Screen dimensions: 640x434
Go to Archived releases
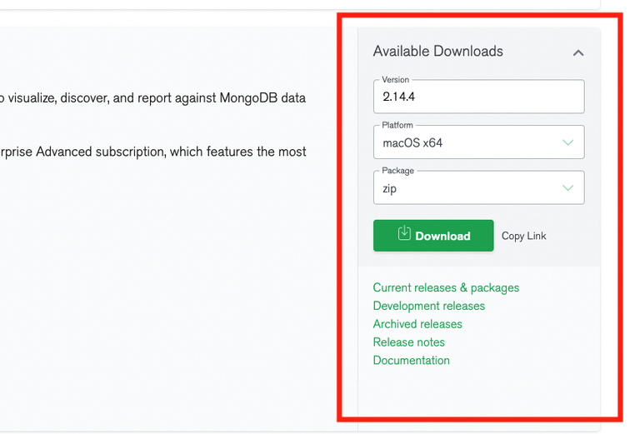[x=417, y=324]
